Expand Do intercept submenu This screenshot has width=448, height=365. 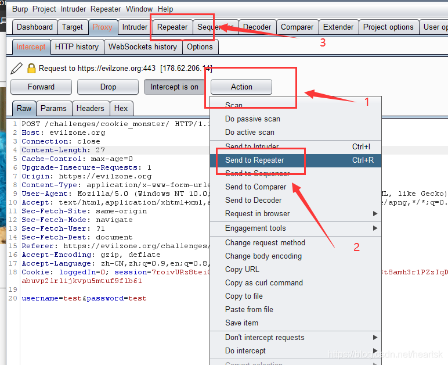[296, 351]
